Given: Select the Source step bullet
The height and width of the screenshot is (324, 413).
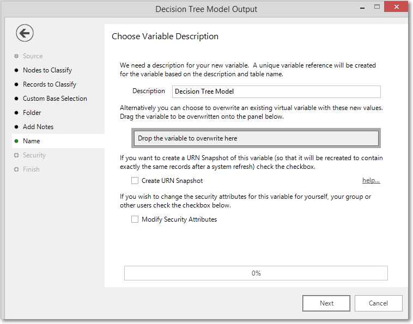Looking at the screenshot, I should point(16,56).
